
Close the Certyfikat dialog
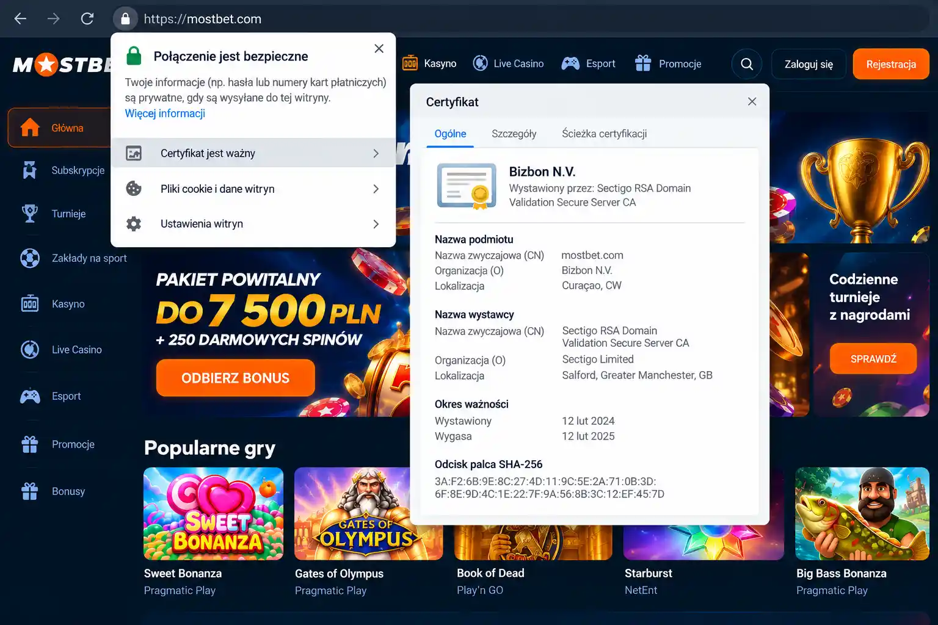point(752,101)
